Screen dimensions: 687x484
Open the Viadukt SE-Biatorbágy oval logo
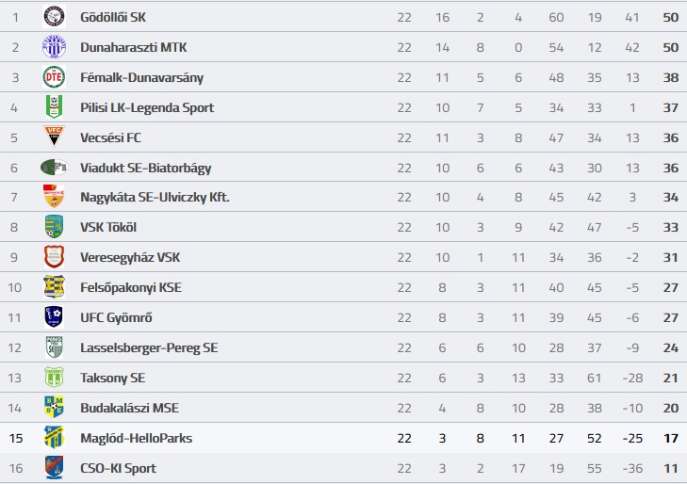point(54,168)
